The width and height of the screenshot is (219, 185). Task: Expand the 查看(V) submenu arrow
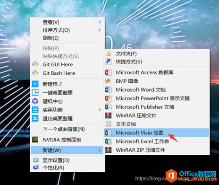100,22
